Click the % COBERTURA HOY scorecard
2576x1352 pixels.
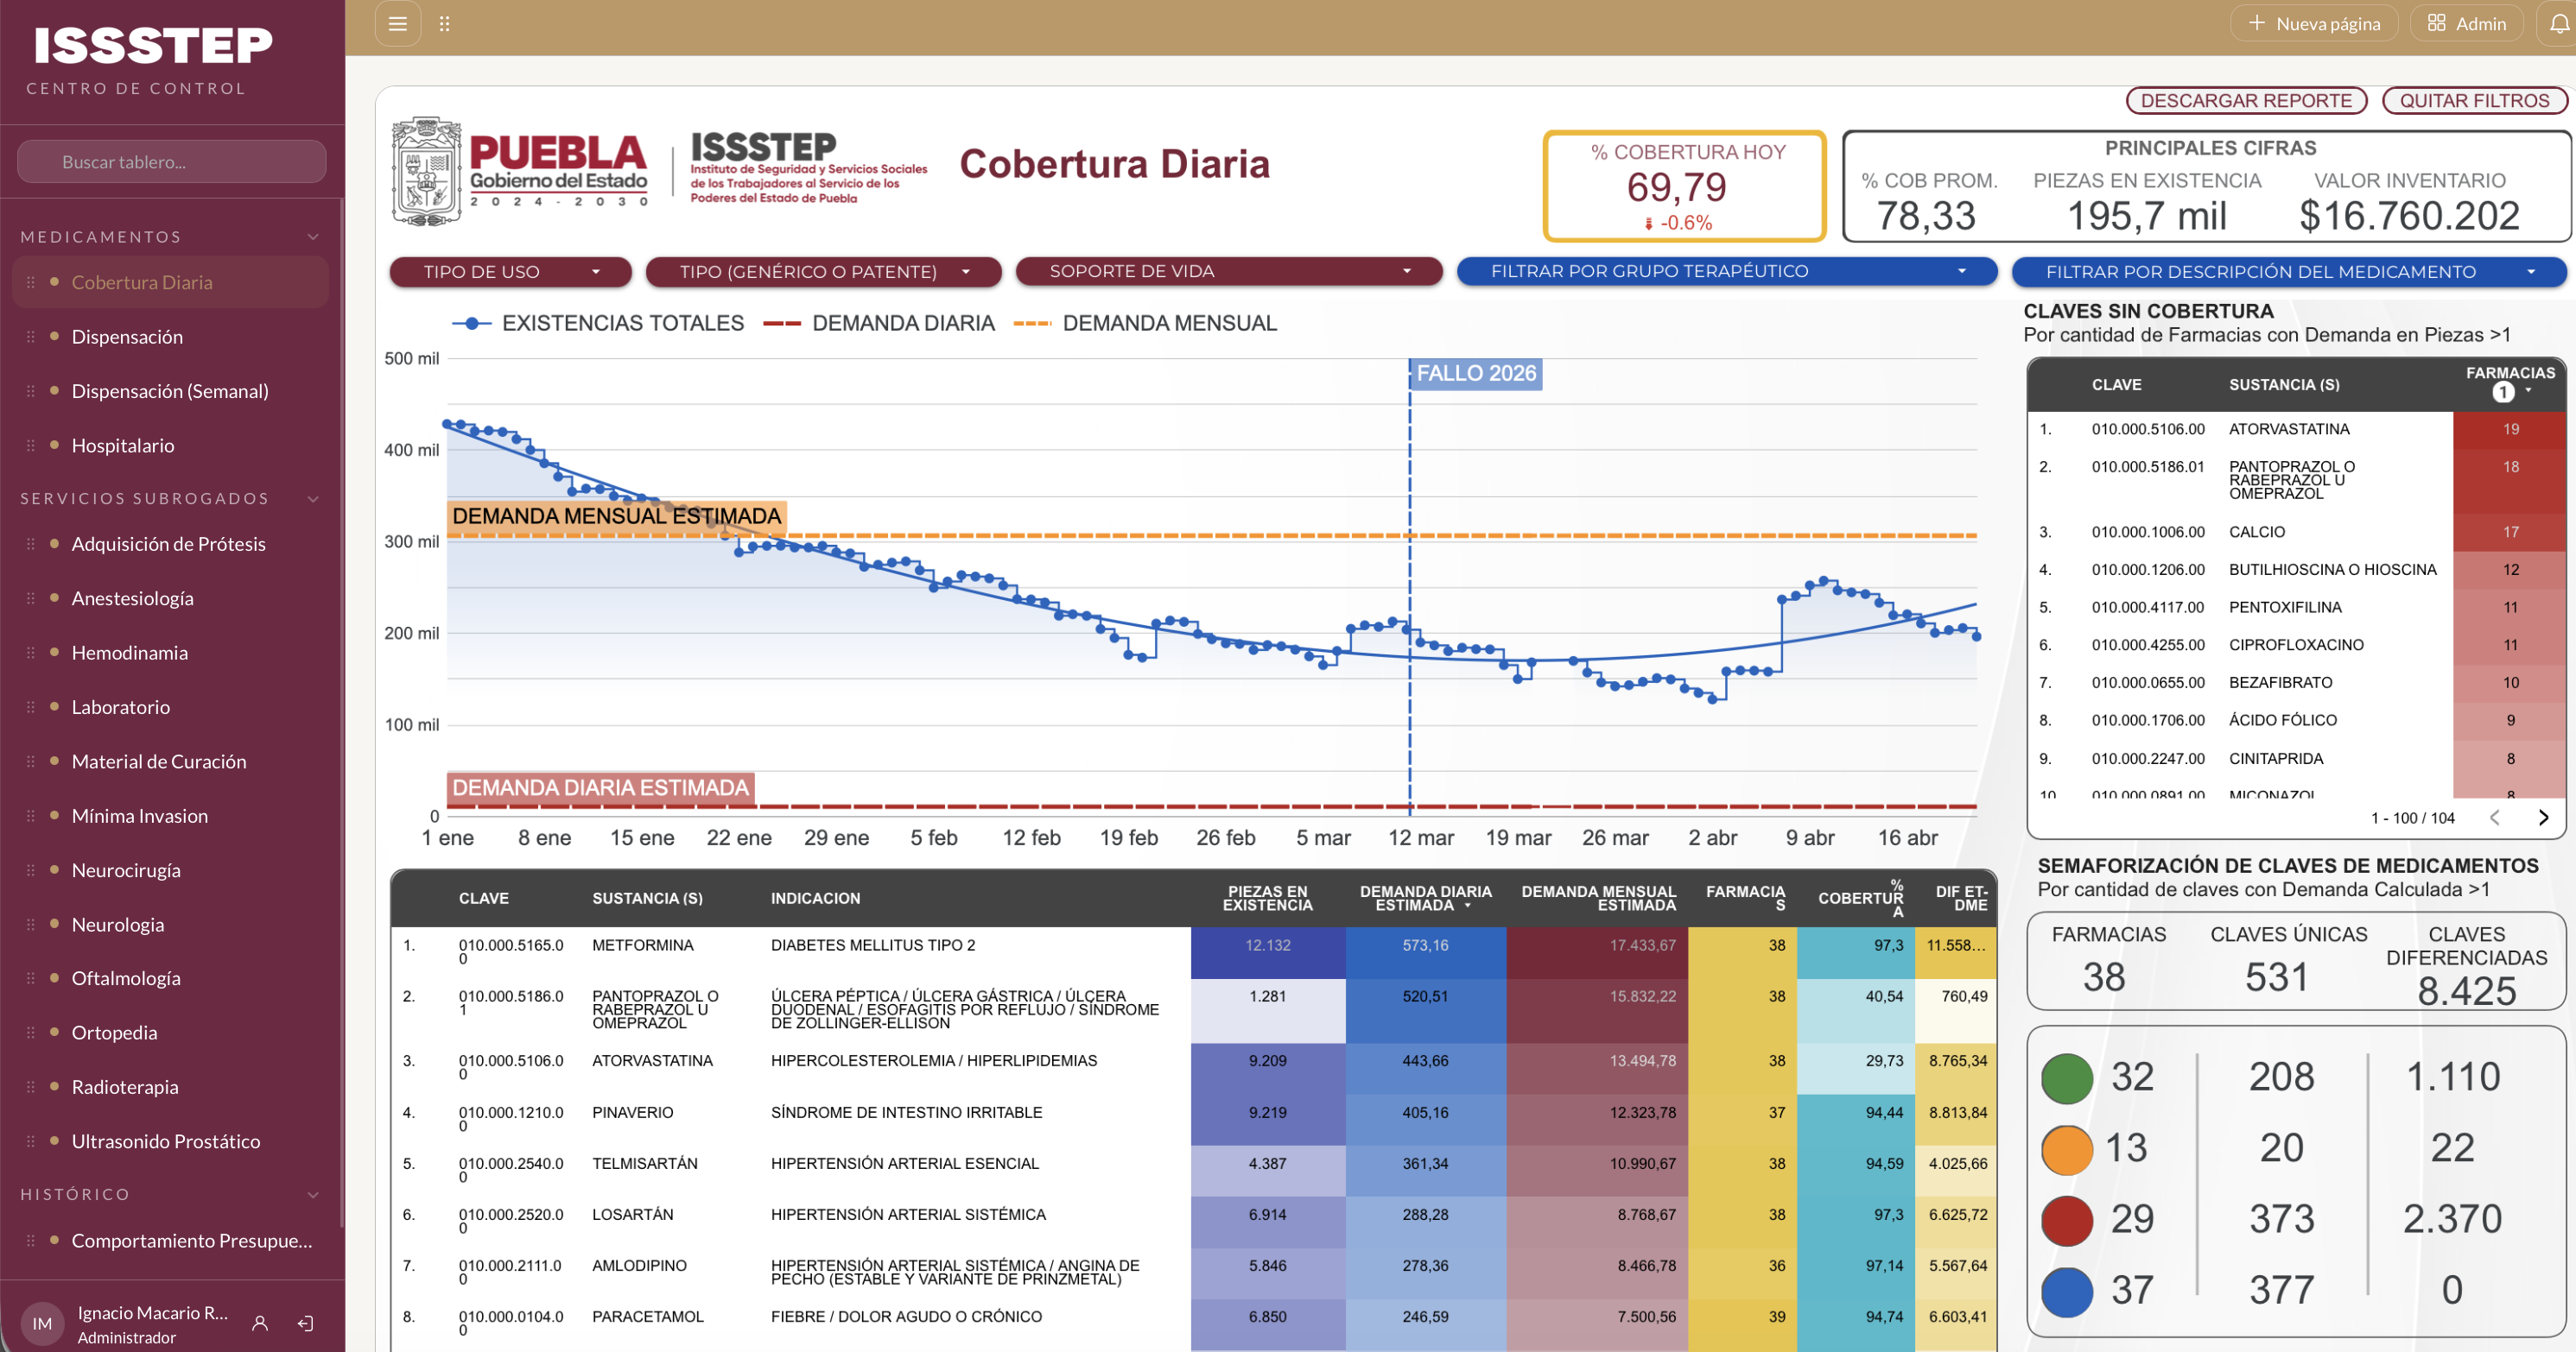coord(1685,186)
